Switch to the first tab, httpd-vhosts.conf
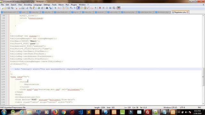This screenshot has width=205, height=115. (x=9, y=12)
